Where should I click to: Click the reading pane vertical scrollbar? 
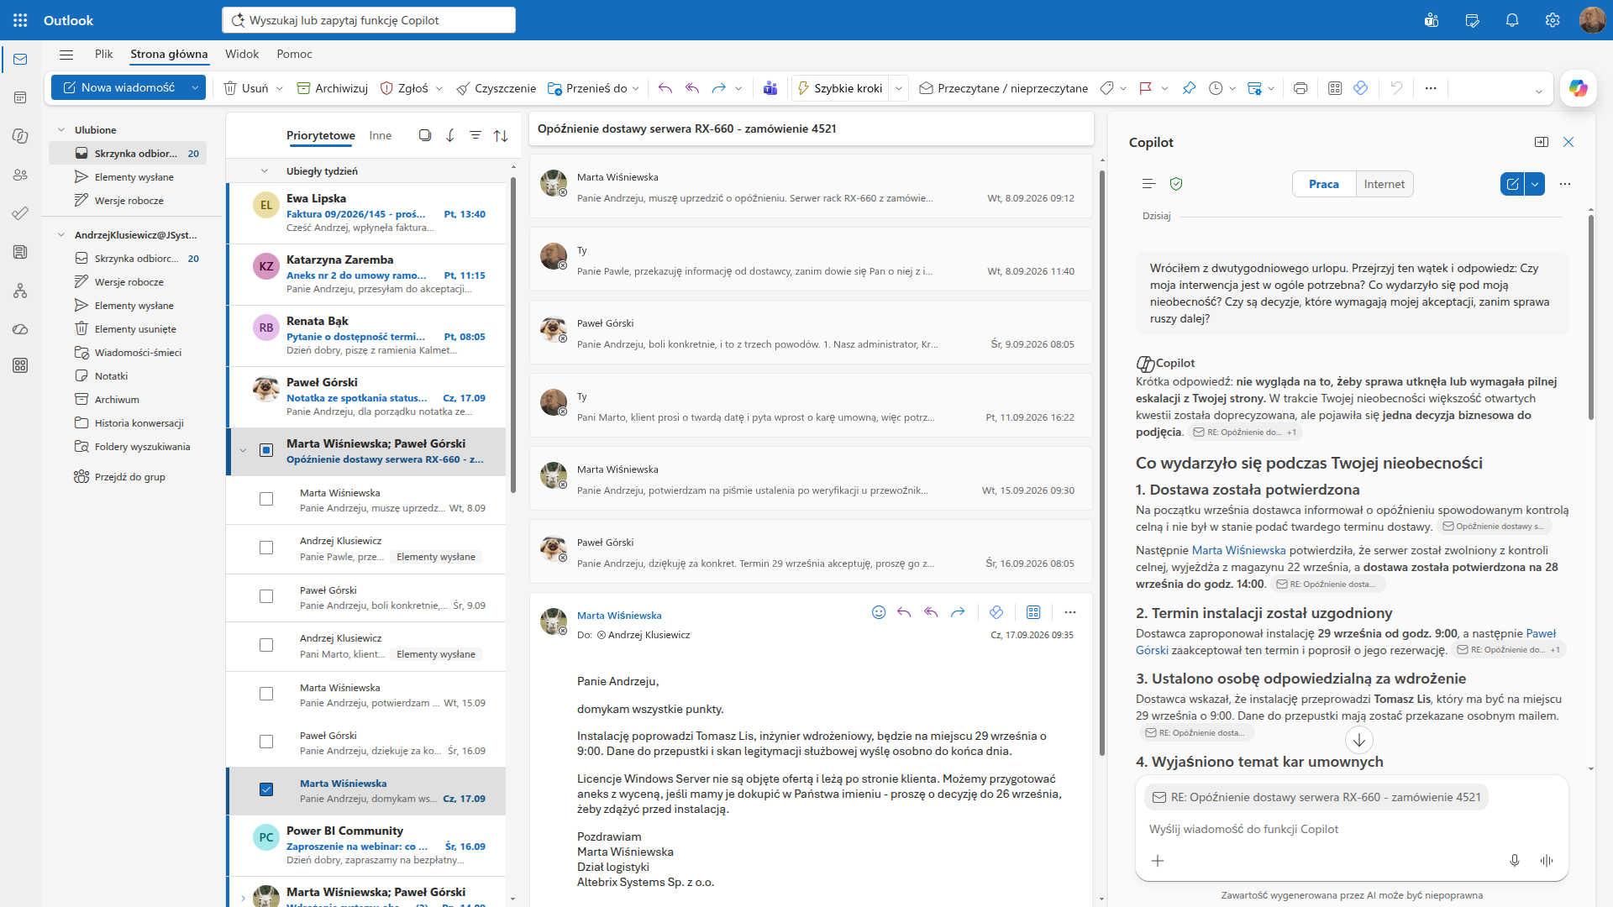coord(1101,462)
